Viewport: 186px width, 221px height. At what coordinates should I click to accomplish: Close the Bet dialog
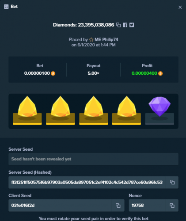(x=180, y=7)
